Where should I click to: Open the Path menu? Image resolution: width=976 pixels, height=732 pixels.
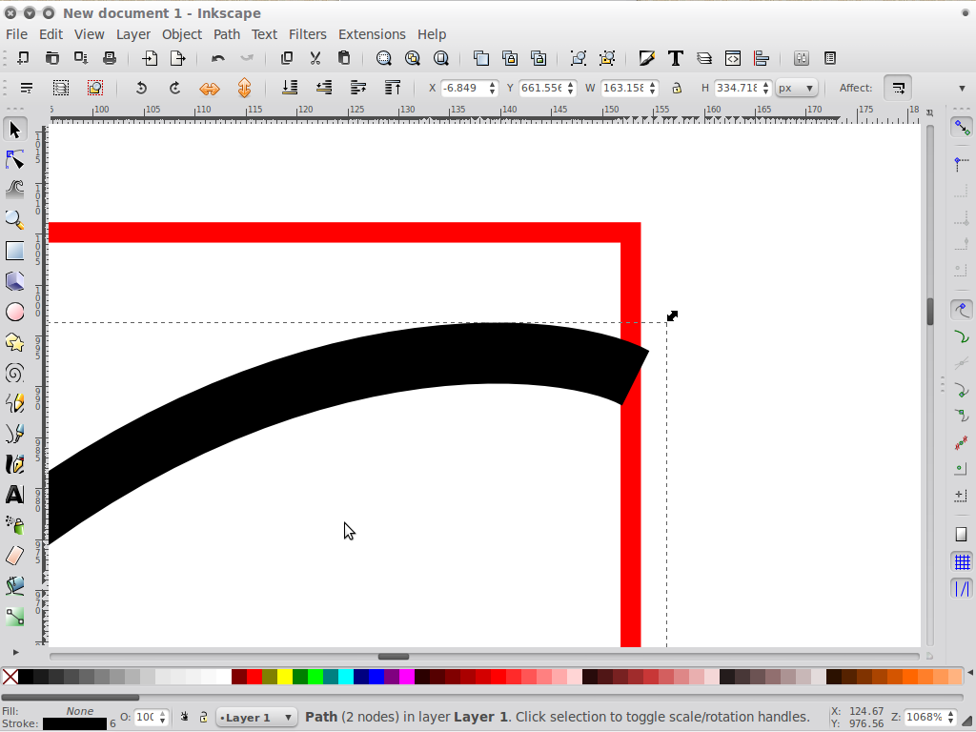[226, 34]
